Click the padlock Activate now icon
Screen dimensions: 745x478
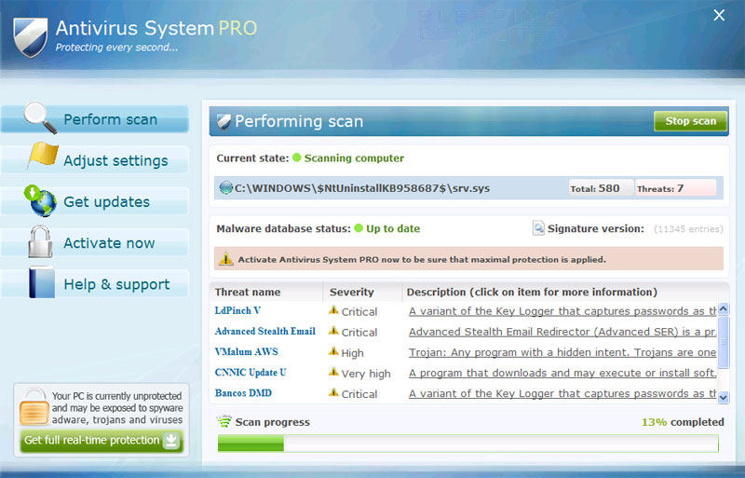(x=40, y=241)
